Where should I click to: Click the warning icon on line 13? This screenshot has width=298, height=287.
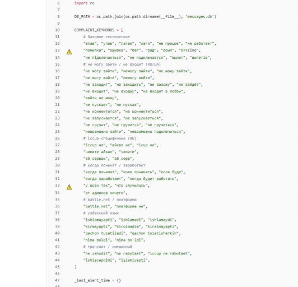click(x=69, y=52)
